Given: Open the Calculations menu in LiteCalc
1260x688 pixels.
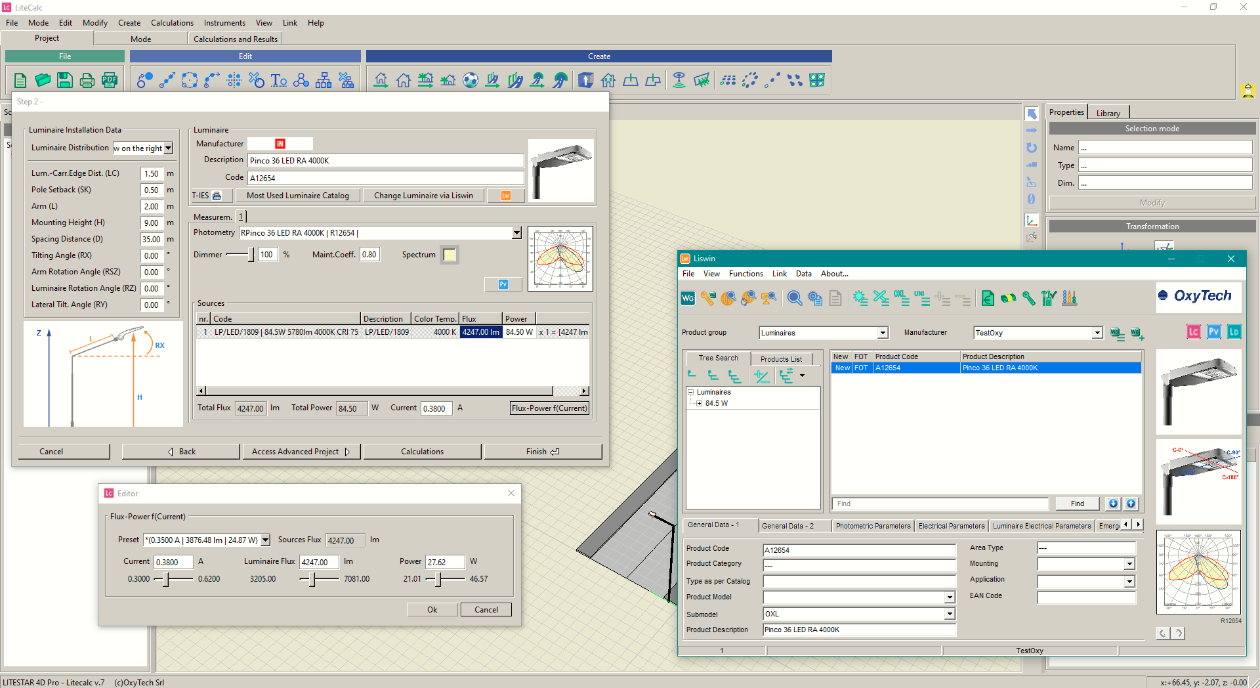Looking at the screenshot, I should tap(172, 23).
